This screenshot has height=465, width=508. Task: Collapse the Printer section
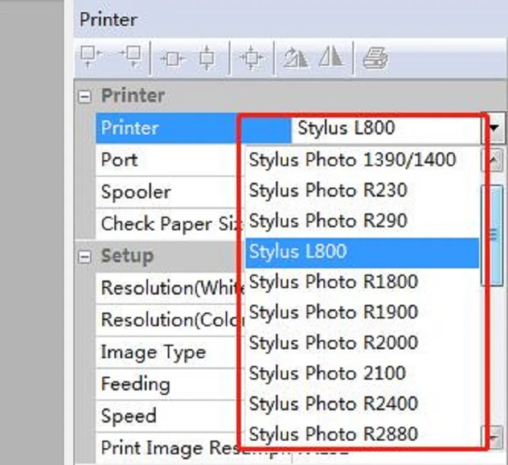(84, 96)
